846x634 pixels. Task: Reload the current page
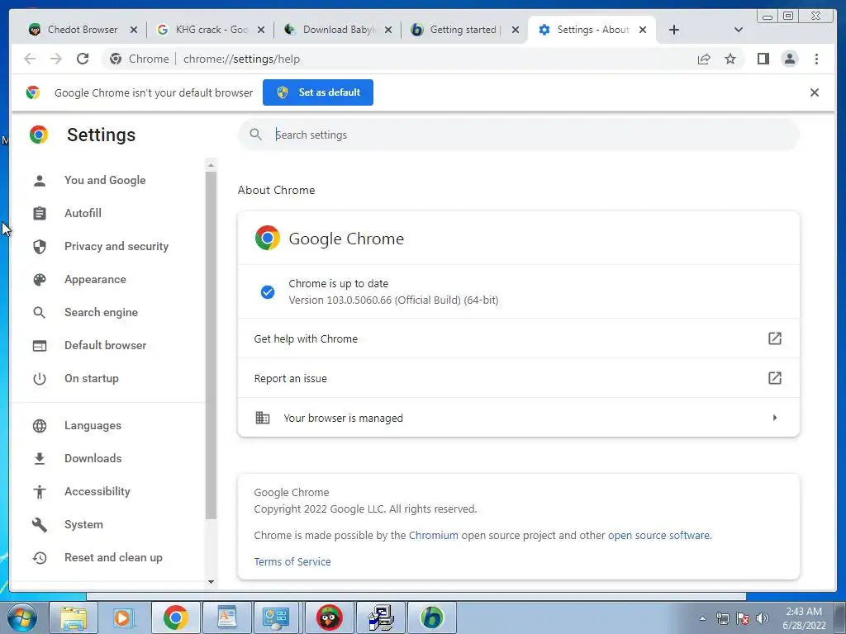[83, 59]
